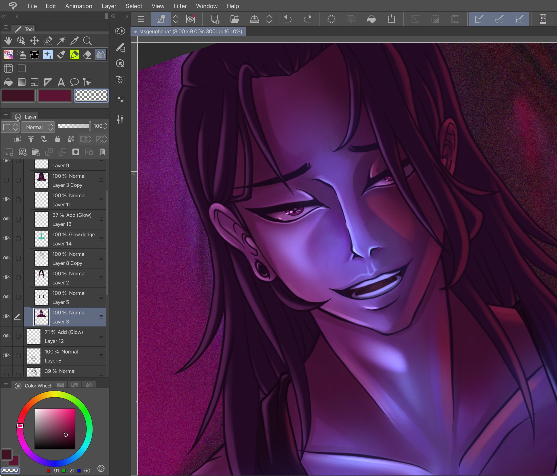Select the Move layer tool

click(x=35, y=41)
